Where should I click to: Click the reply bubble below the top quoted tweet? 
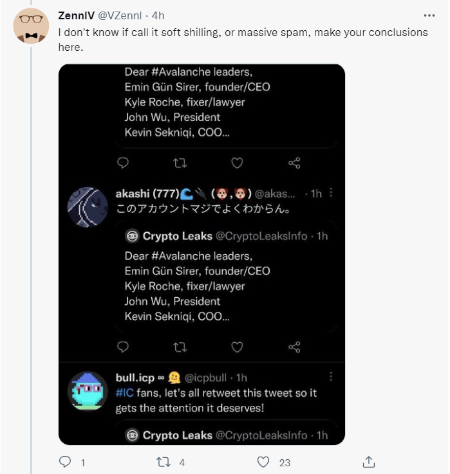click(x=123, y=163)
